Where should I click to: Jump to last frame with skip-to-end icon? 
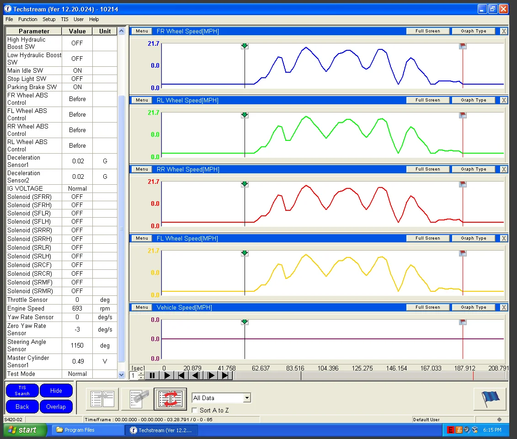tap(225, 375)
